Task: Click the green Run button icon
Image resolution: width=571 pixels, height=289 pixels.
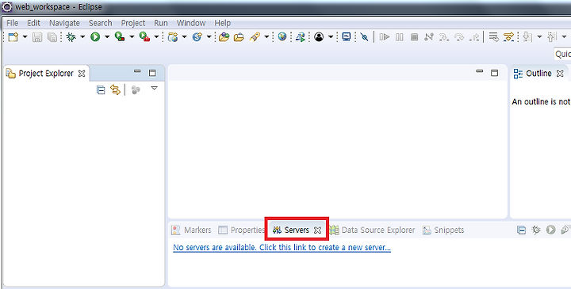Action: pyautogui.click(x=95, y=36)
